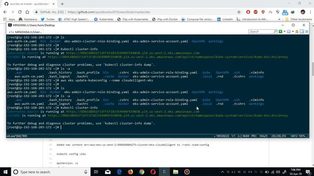Image resolution: width=314 pixels, height=176 pixels.
Task: Open the Other bookmarks folder
Action: [299, 19]
